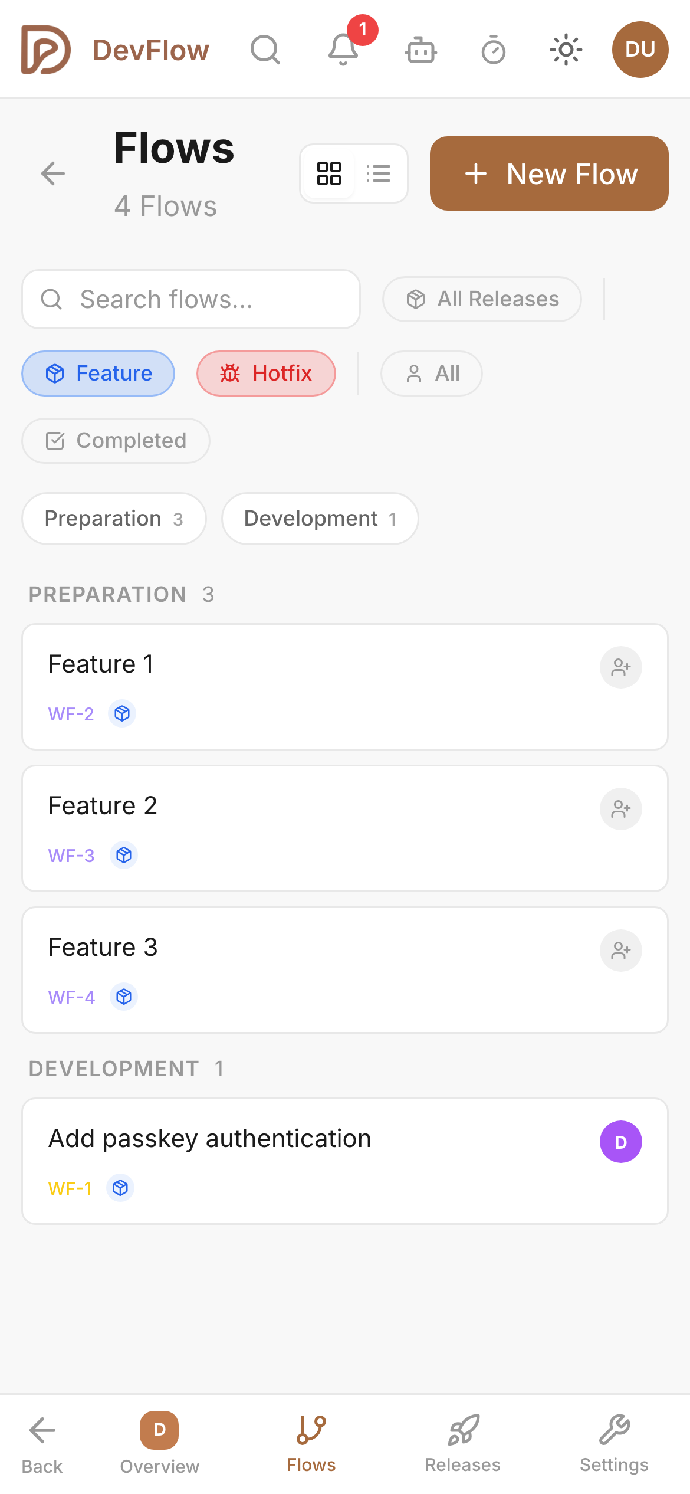Open notifications from the bell icon
This screenshot has width=690, height=1494.
coord(344,50)
